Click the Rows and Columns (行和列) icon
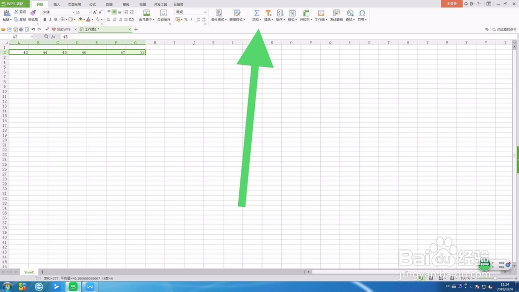This screenshot has width=519, height=292. 306,13
